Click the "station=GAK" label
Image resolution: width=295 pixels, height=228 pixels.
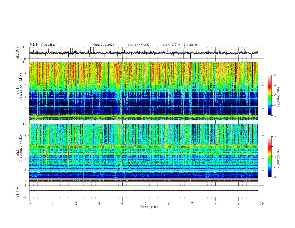pyautogui.click(x=139, y=45)
